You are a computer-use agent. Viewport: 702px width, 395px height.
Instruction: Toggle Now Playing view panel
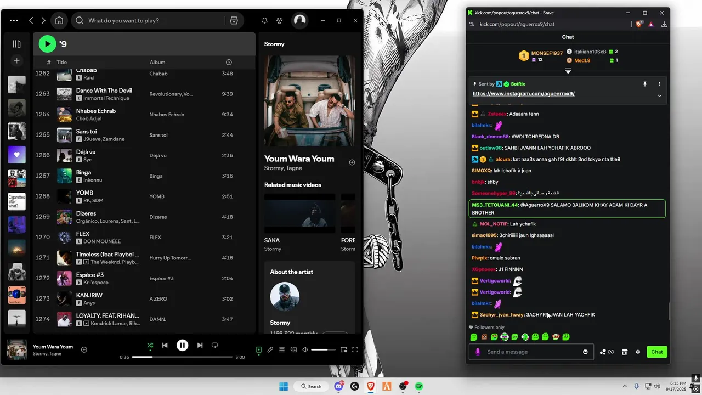(259, 349)
